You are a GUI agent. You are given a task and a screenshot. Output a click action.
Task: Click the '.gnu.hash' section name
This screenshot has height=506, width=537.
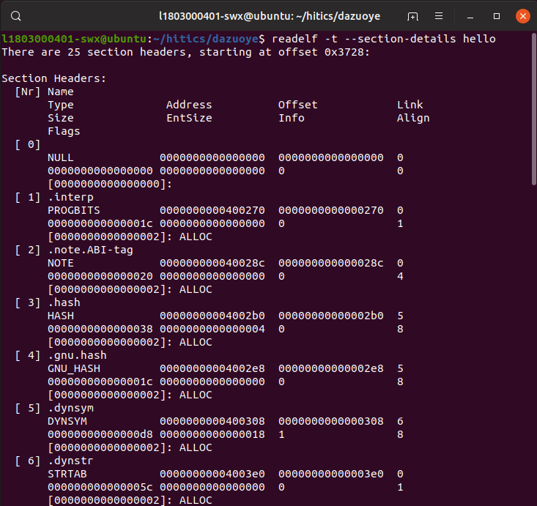(x=77, y=355)
